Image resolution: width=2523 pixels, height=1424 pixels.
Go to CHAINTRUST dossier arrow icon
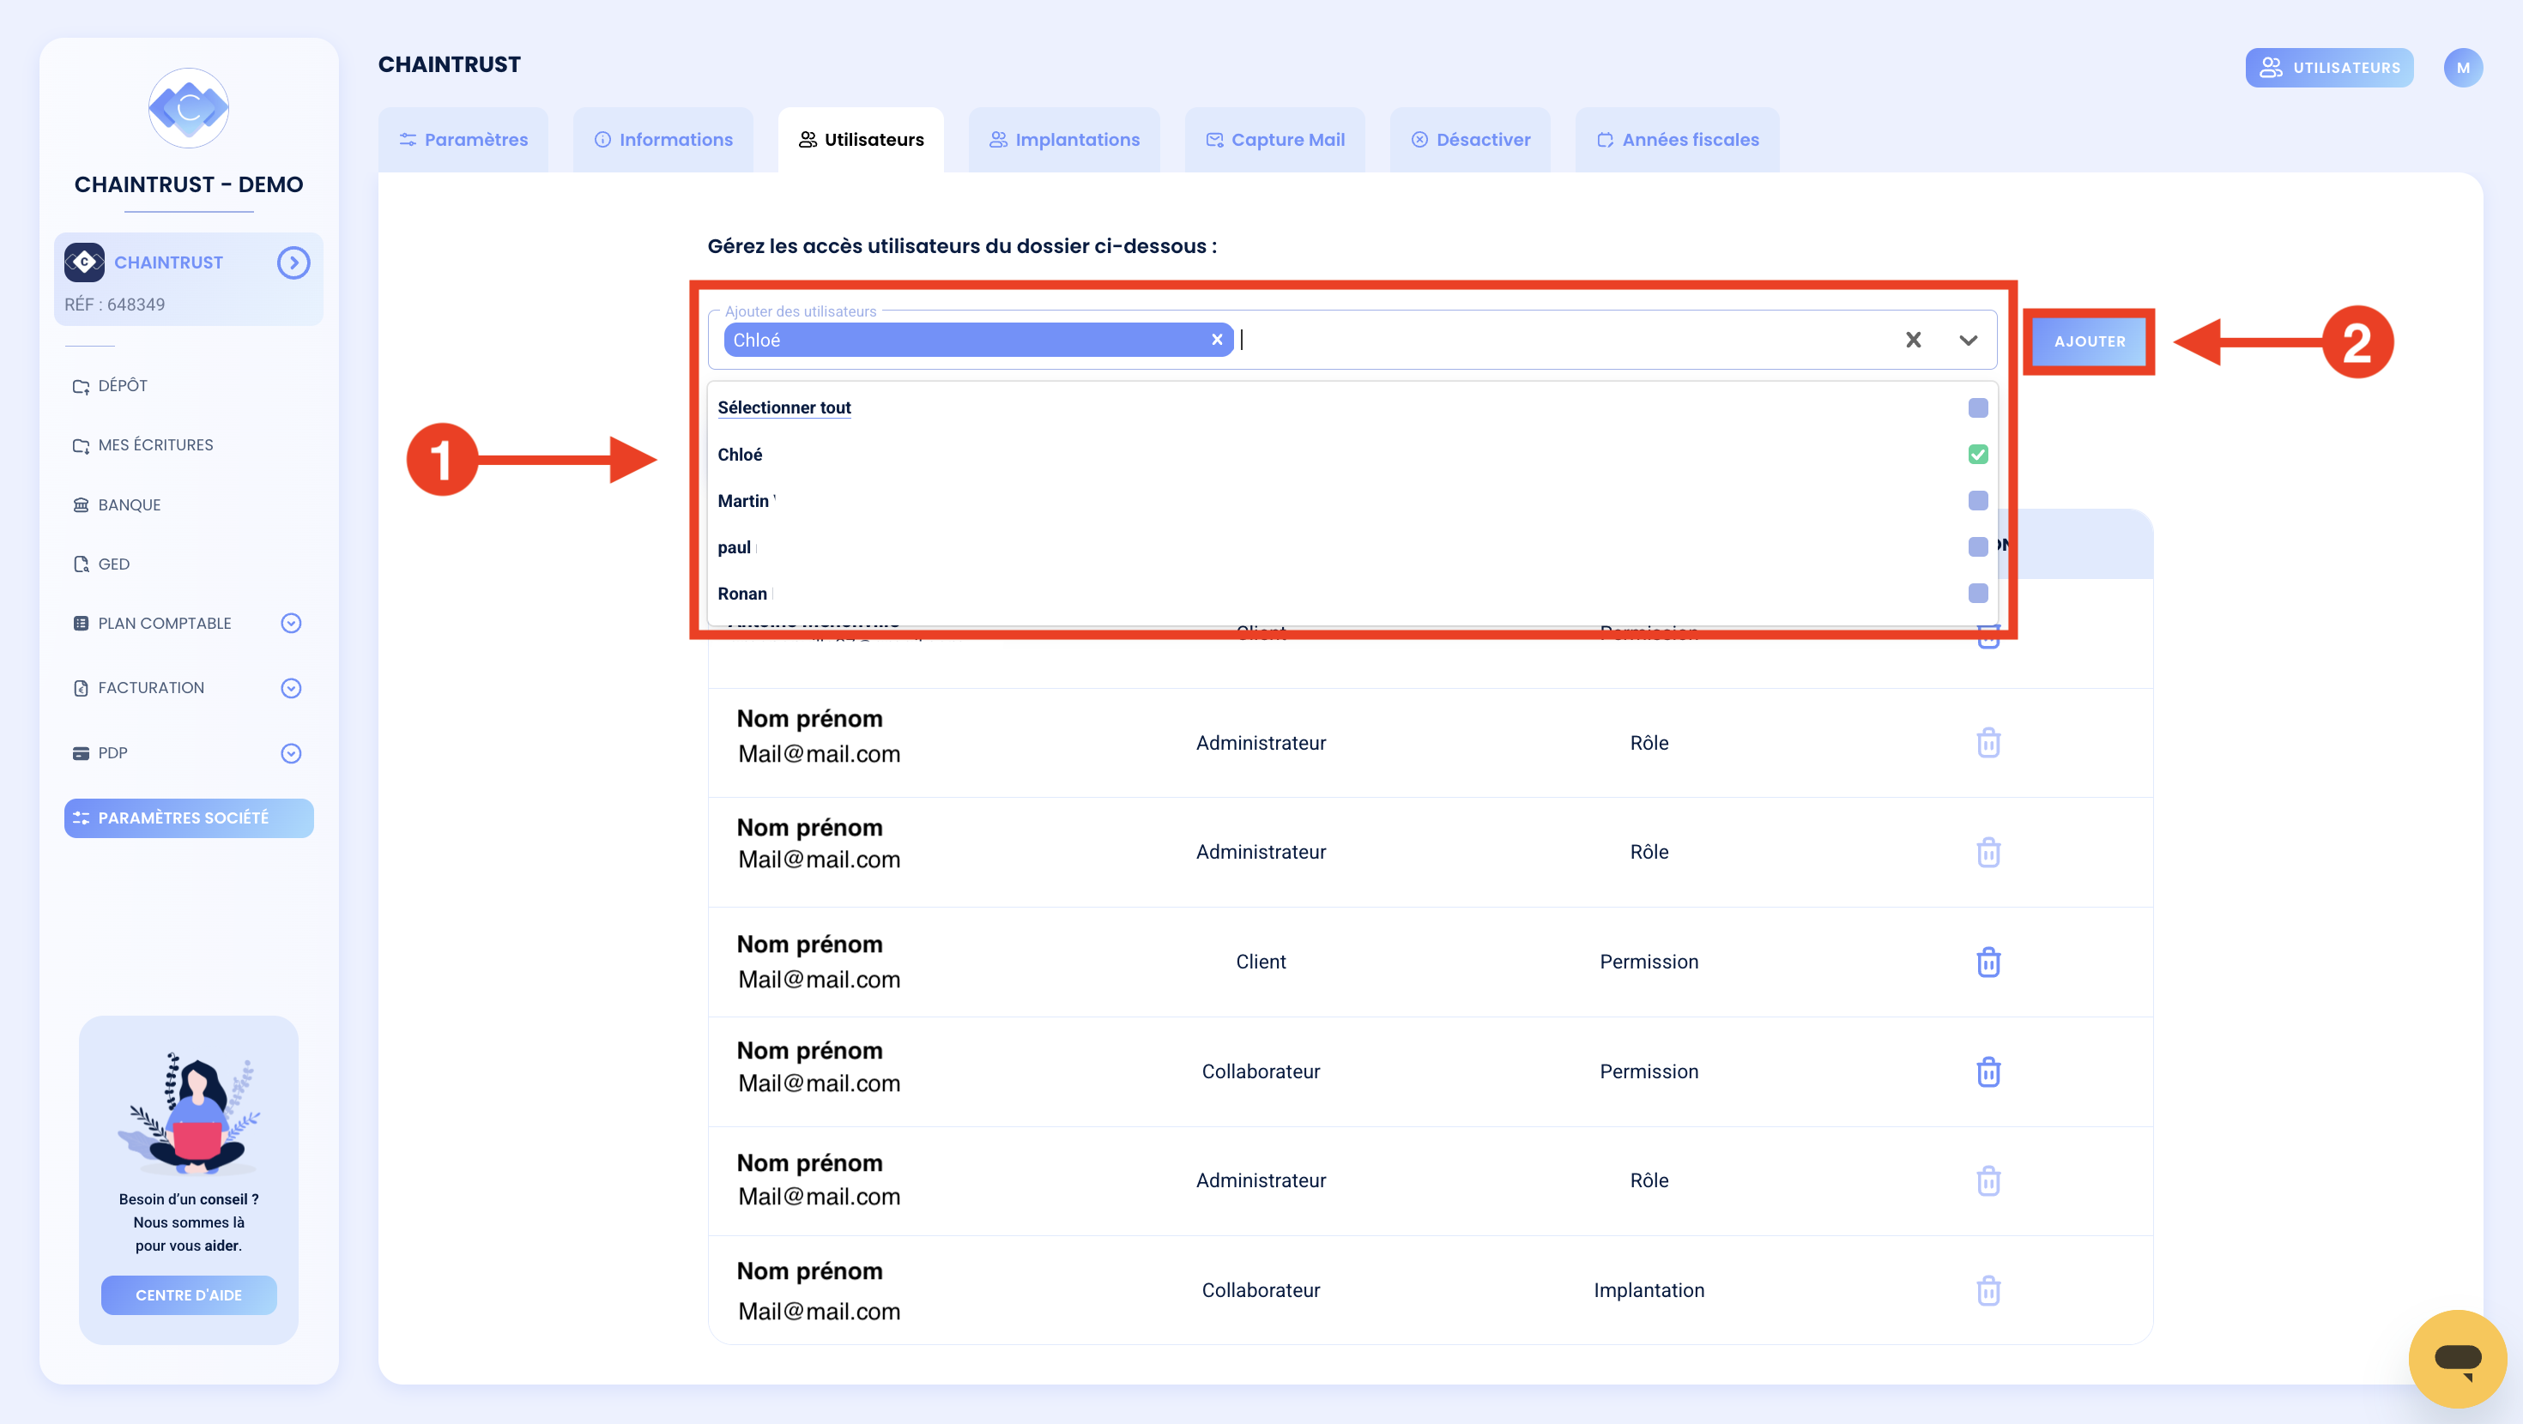point(293,262)
